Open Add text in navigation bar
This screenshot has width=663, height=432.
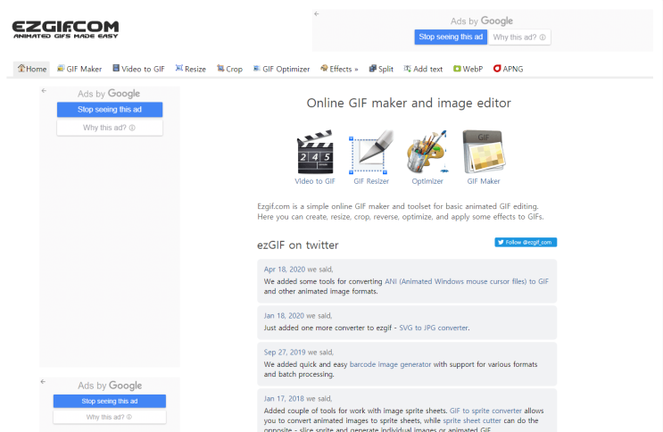pyautogui.click(x=423, y=69)
